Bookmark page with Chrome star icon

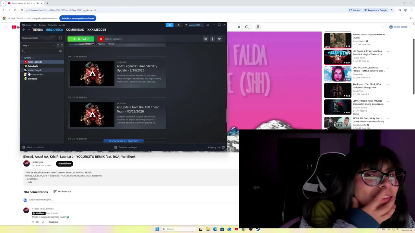(391, 10)
